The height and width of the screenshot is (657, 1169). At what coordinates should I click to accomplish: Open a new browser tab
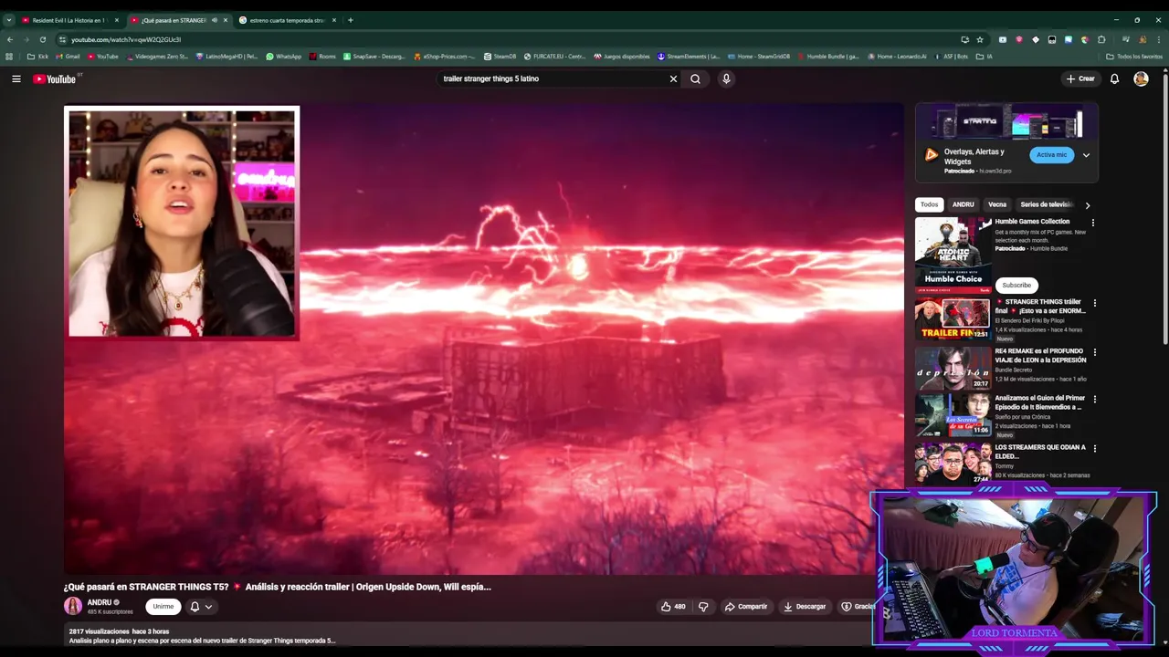pyautogui.click(x=351, y=20)
